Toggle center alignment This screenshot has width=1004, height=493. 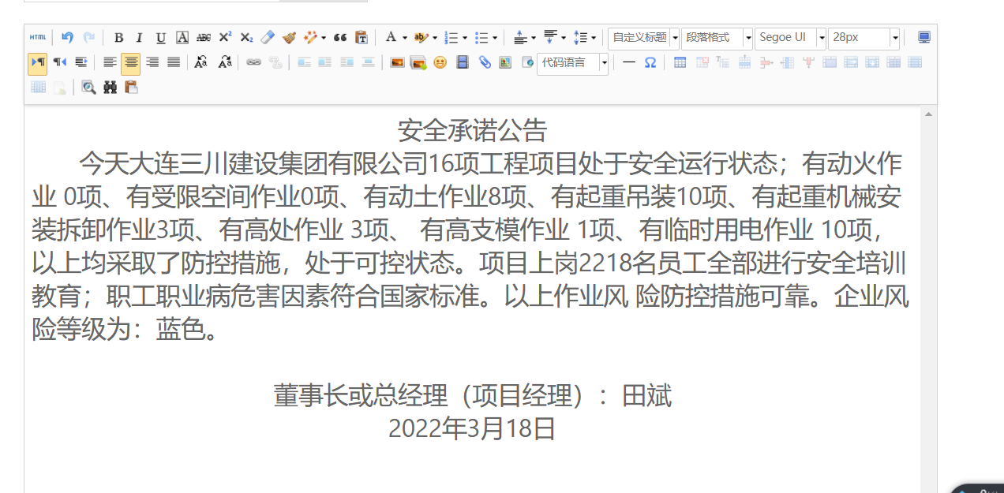(x=131, y=62)
